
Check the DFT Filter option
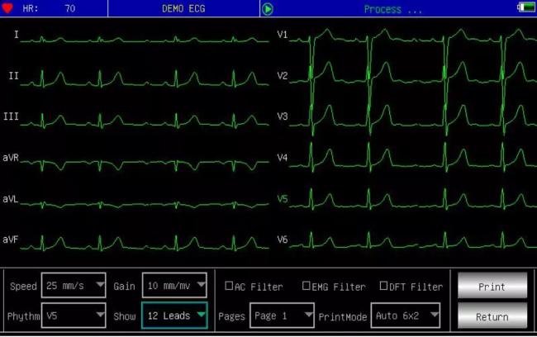pyautogui.click(x=383, y=286)
